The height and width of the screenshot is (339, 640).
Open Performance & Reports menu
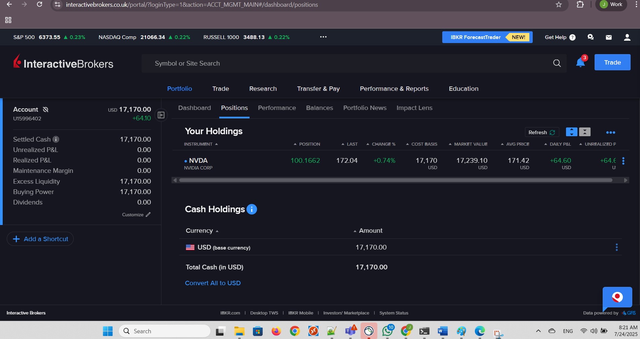click(394, 89)
